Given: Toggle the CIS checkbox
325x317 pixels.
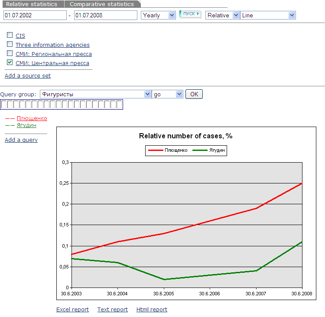Looking at the screenshot, I should 10,35.
